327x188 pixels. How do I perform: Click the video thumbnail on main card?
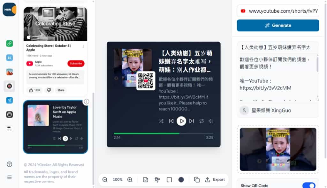[133, 68]
